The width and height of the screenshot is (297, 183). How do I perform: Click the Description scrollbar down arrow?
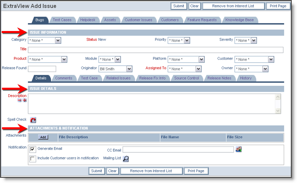pyautogui.click(x=278, y=111)
